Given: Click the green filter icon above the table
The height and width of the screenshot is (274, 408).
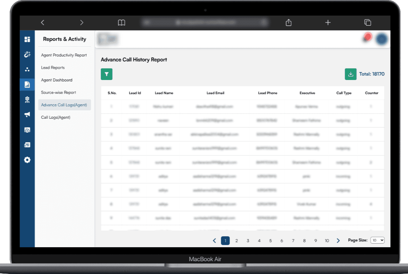Looking at the screenshot, I should tap(106, 74).
